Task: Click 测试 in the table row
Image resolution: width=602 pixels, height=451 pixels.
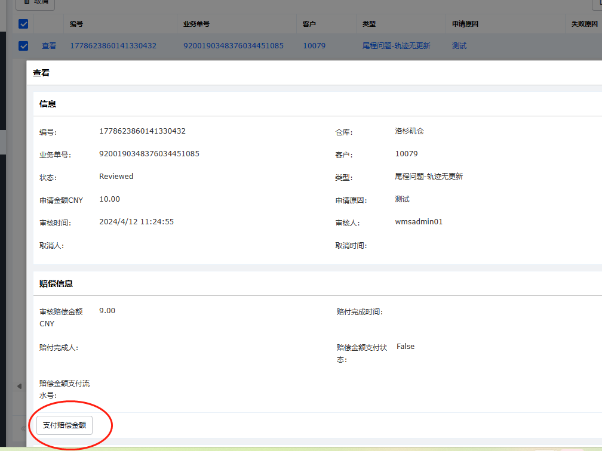Action: pos(459,46)
